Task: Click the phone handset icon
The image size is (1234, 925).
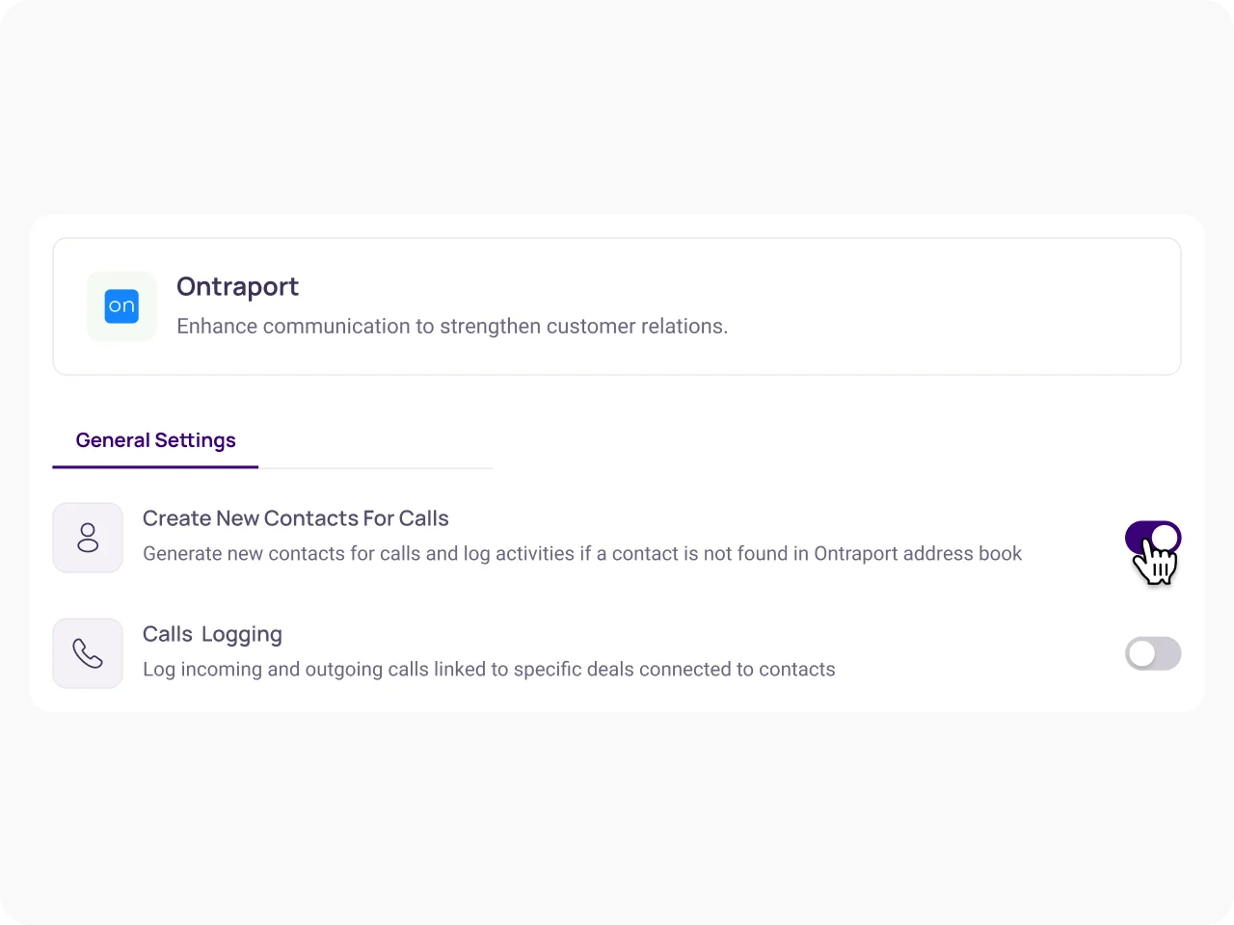Action: pyautogui.click(x=88, y=653)
